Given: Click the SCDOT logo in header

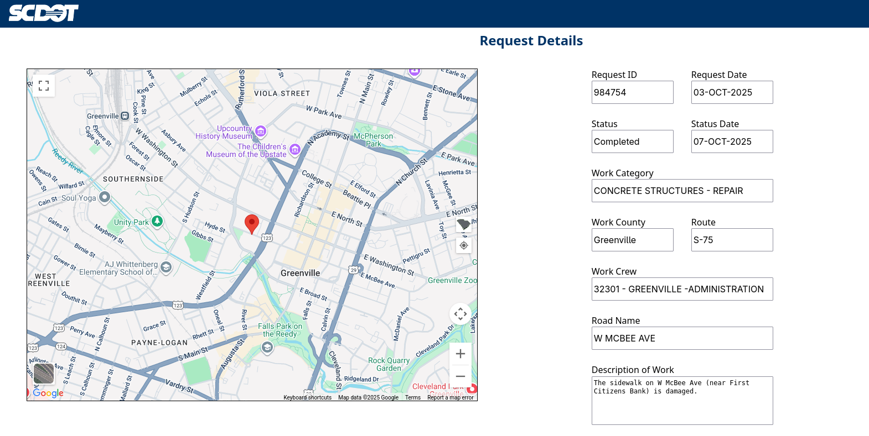Looking at the screenshot, I should 44,13.
